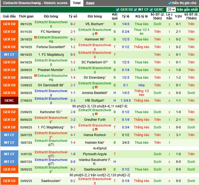Viewport: 199px width, 185px height.
Task: Click the INT CF label on 09/10/25
Action: pyautogui.click(x=9, y=55)
